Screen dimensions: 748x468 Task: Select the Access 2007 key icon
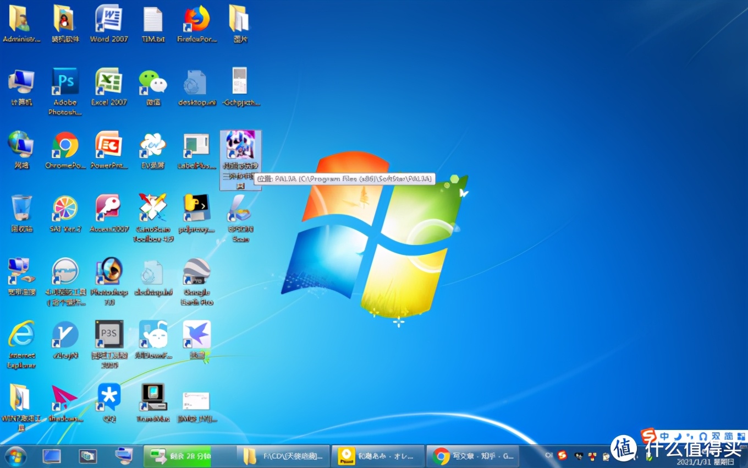click(x=109, y=210)
